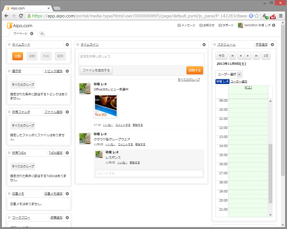
Task: Click the 依頼追加 link
Action: tap(56, 218)
